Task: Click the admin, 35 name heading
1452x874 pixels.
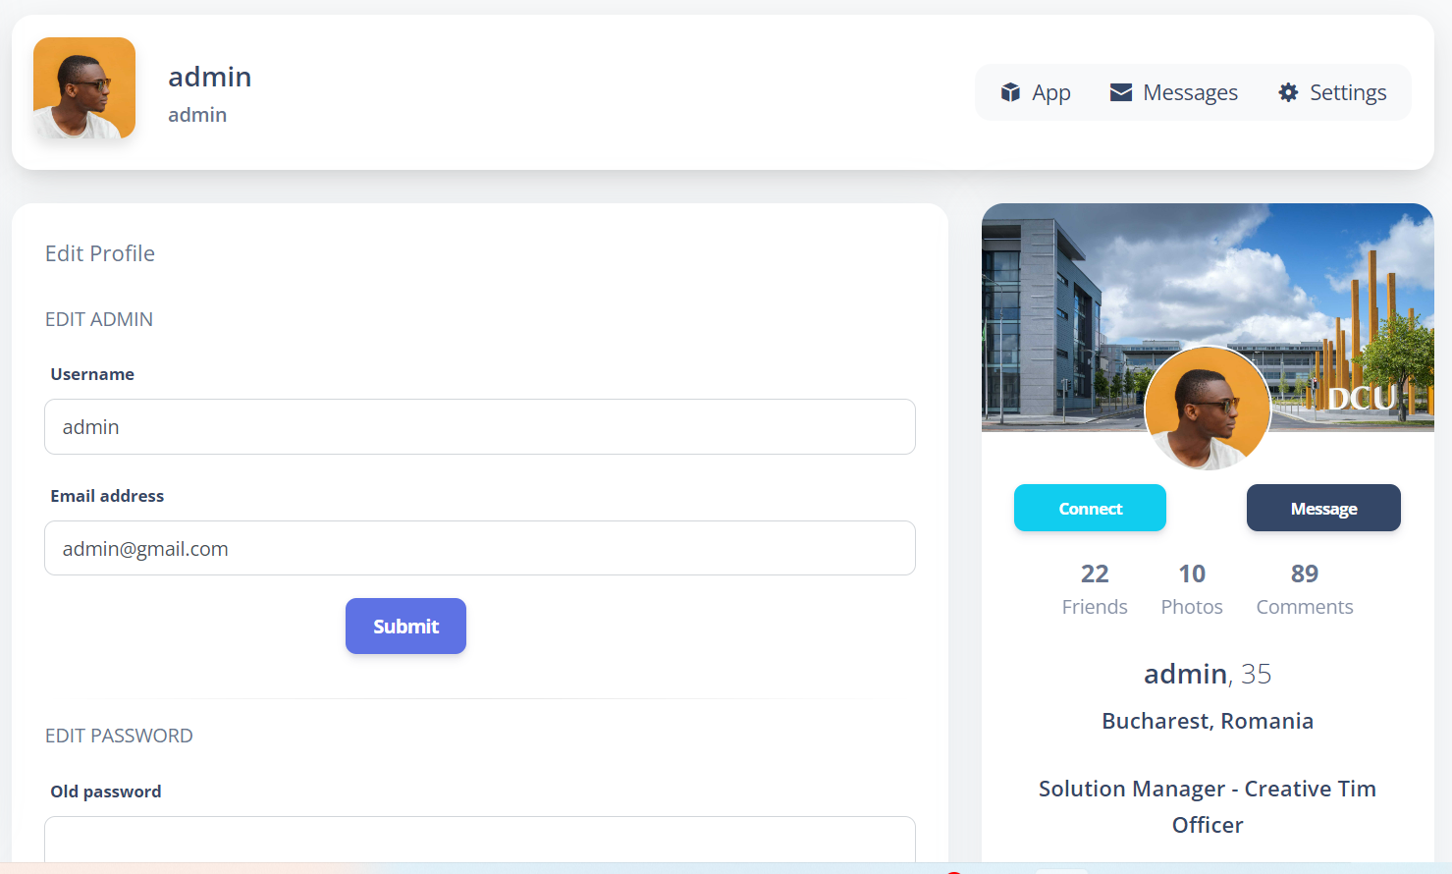Action: coord(1207,674)
